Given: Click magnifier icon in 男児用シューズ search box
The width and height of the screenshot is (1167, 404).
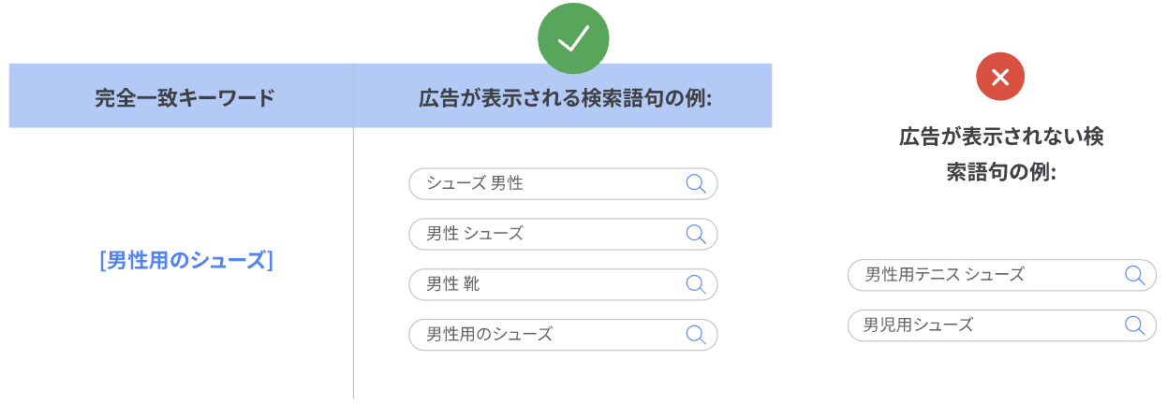Looking at the screenshot, I should point(1134,325).
